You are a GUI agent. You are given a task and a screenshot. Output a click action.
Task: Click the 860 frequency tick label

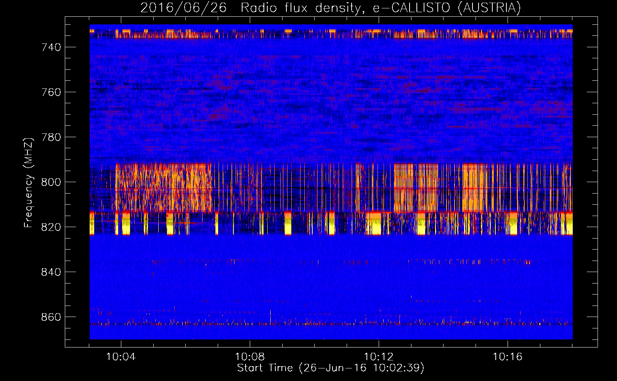point(51,317)
